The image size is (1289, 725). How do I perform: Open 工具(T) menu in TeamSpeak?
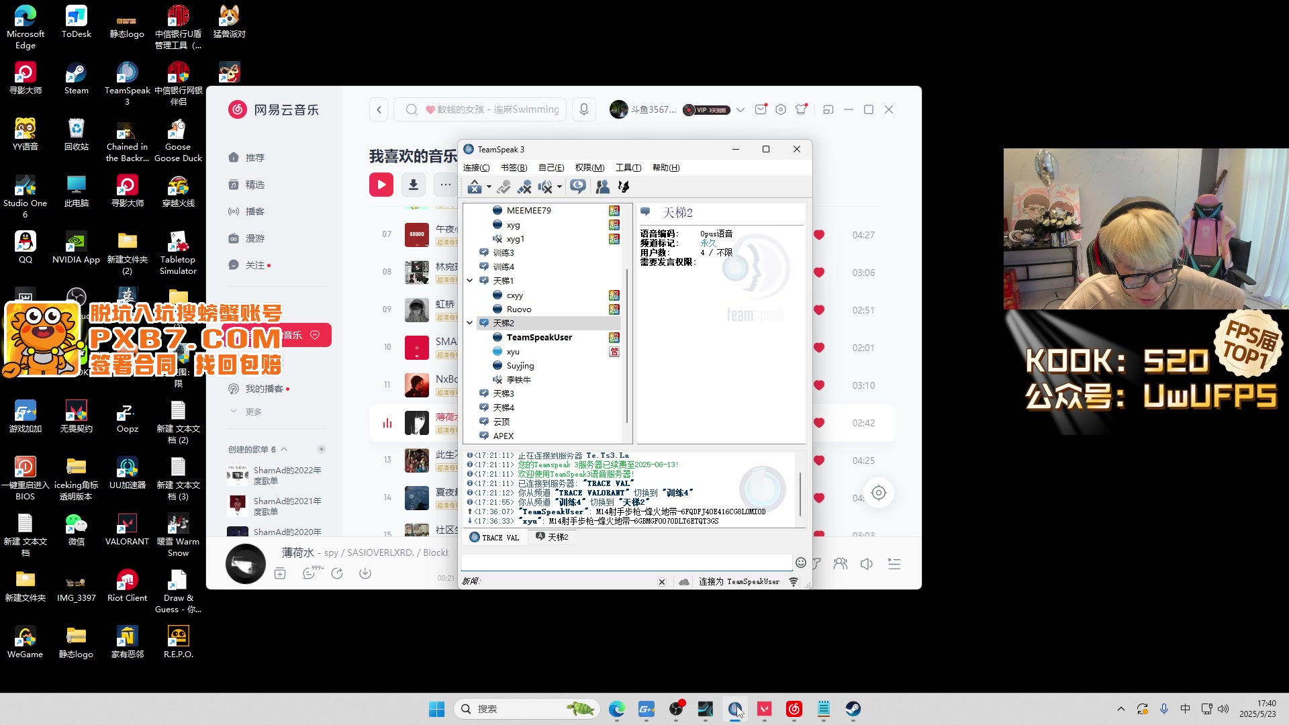pyautogui.click(x=628, y=168)
